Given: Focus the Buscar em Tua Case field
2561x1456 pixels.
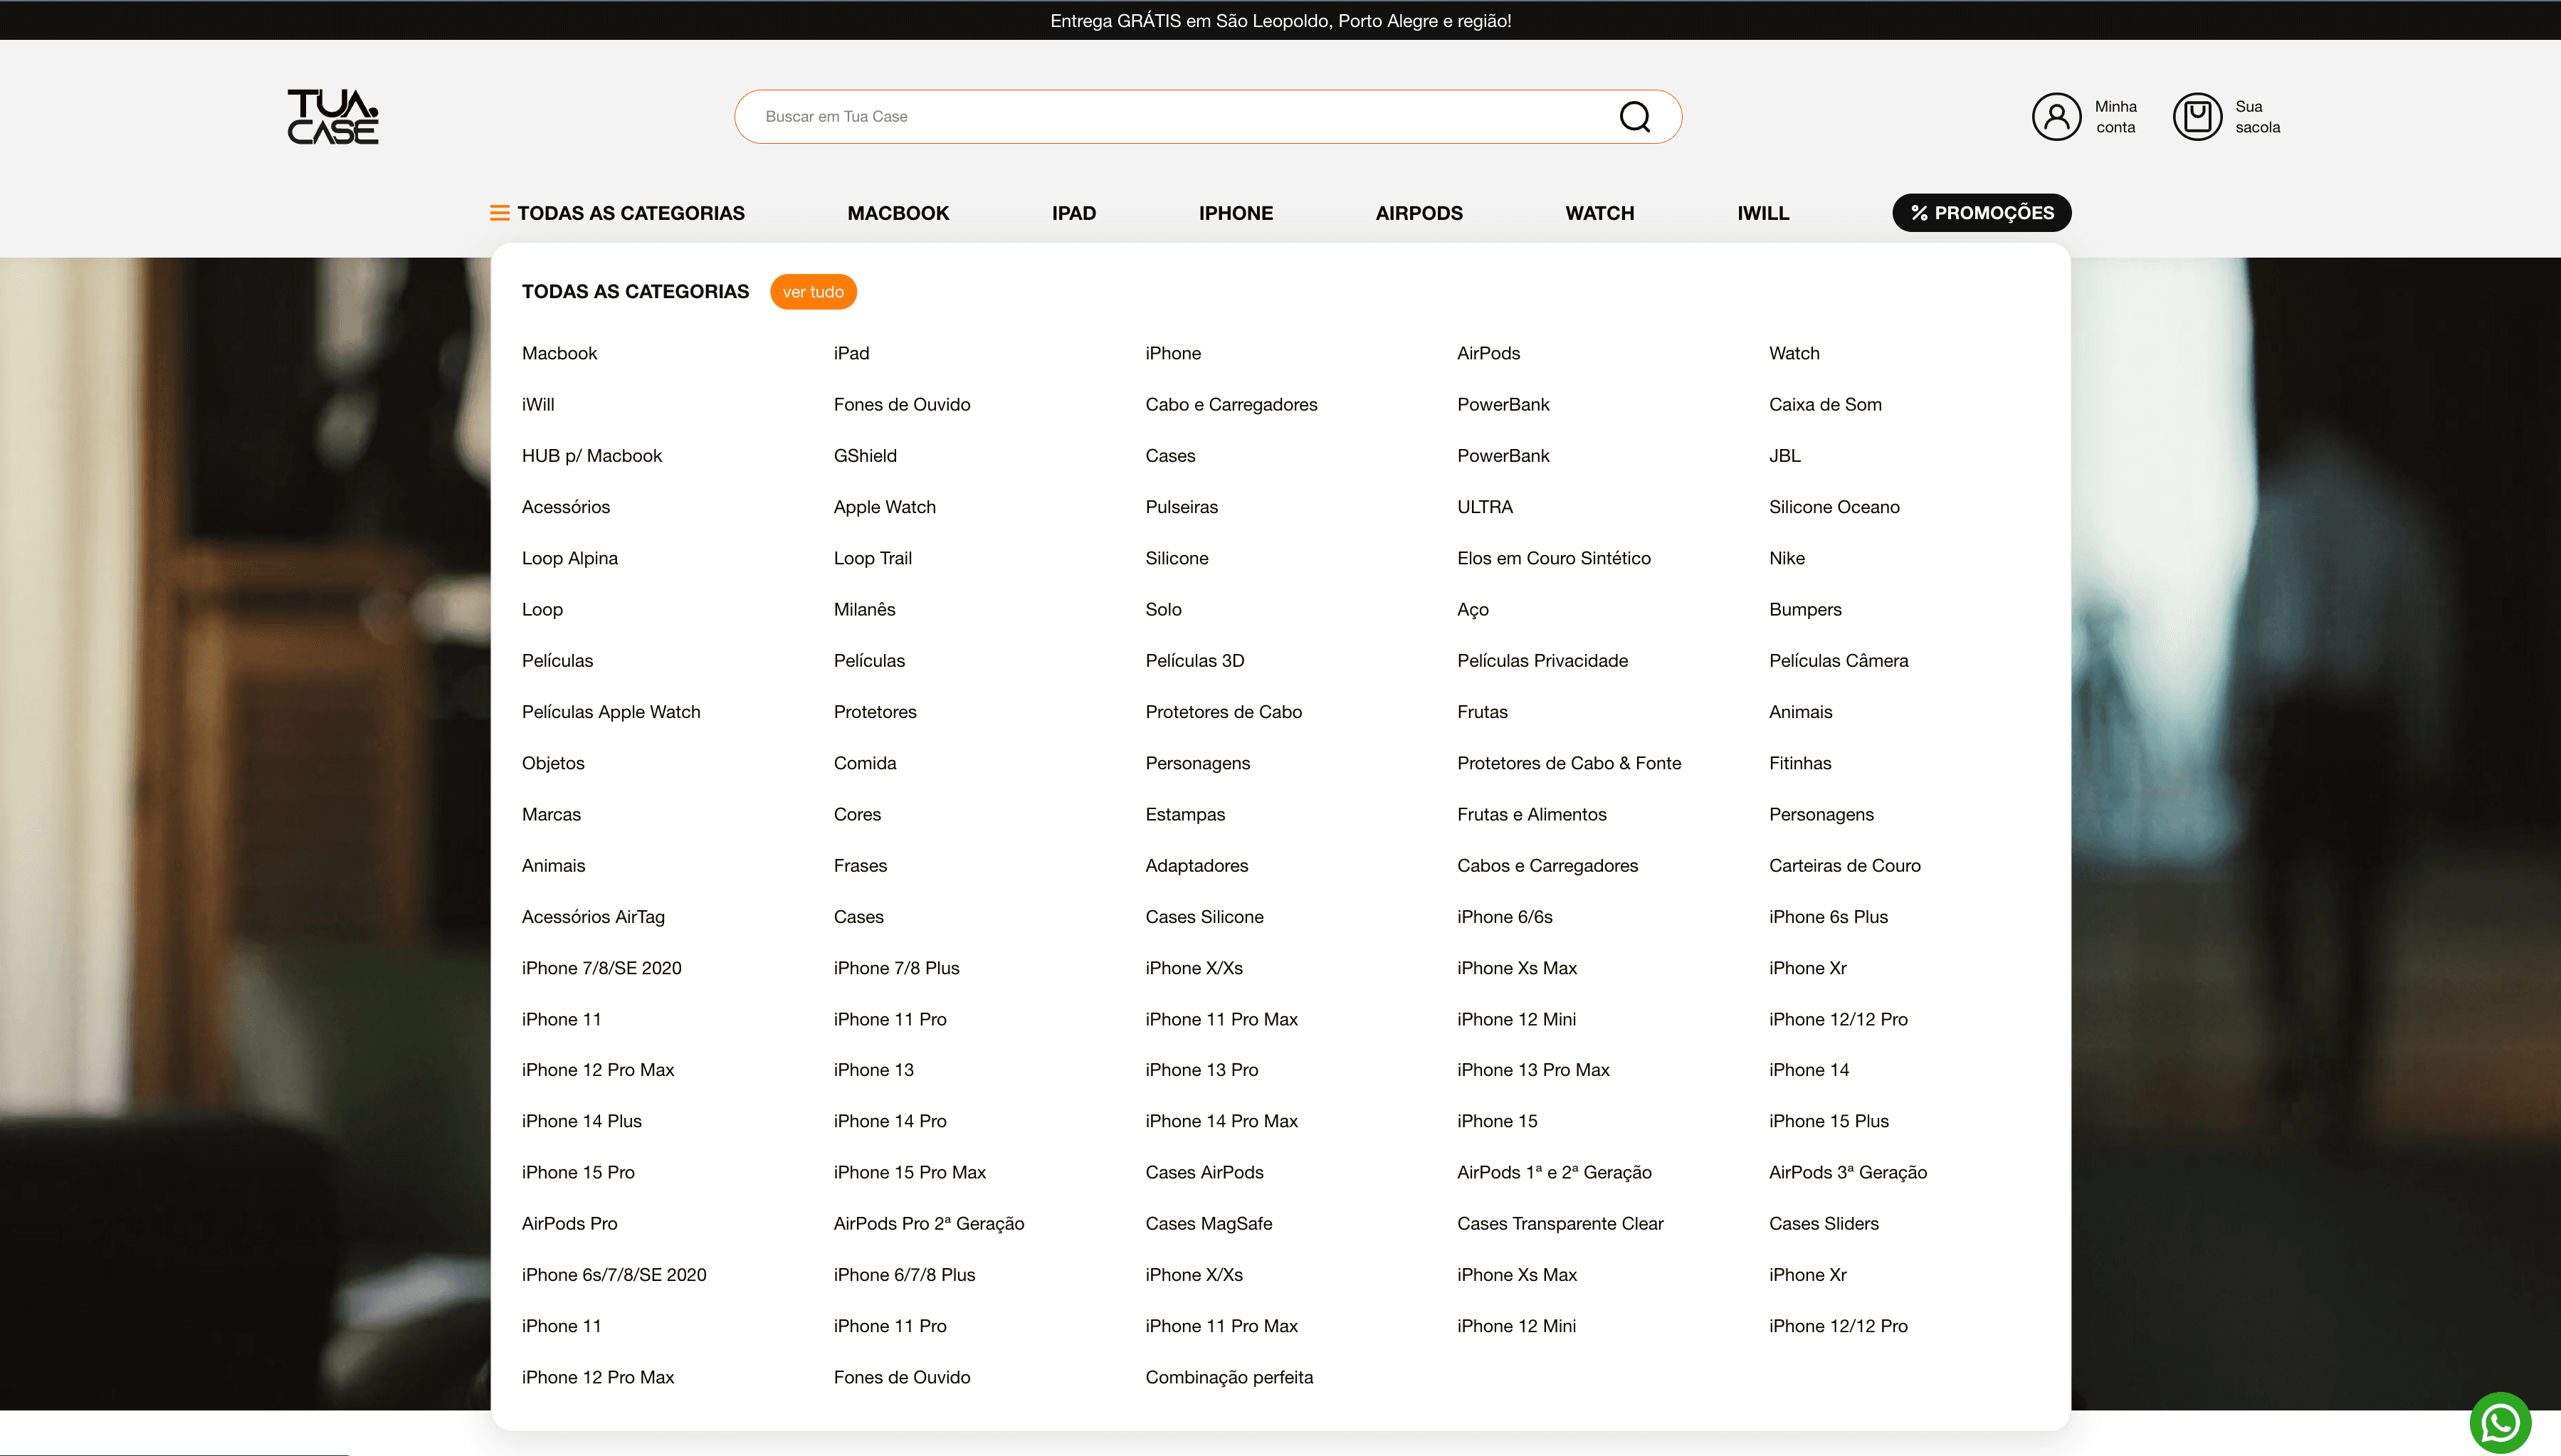Looking at the screenshot, I should pyautogui.click(x=1208, y=117).
